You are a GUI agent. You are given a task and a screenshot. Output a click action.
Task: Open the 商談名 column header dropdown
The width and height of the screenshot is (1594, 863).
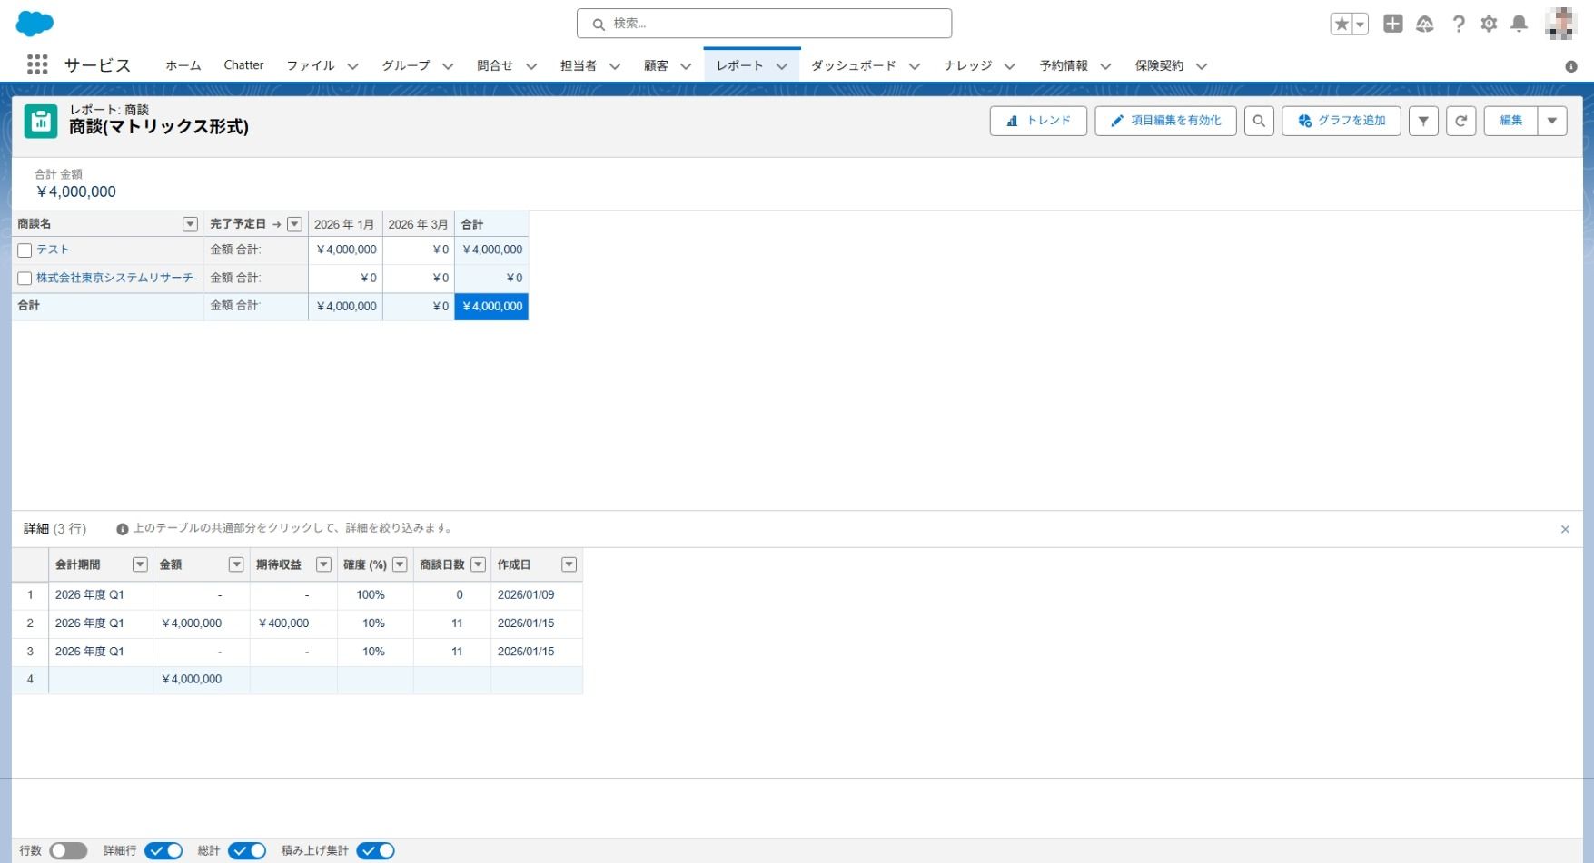190,224
